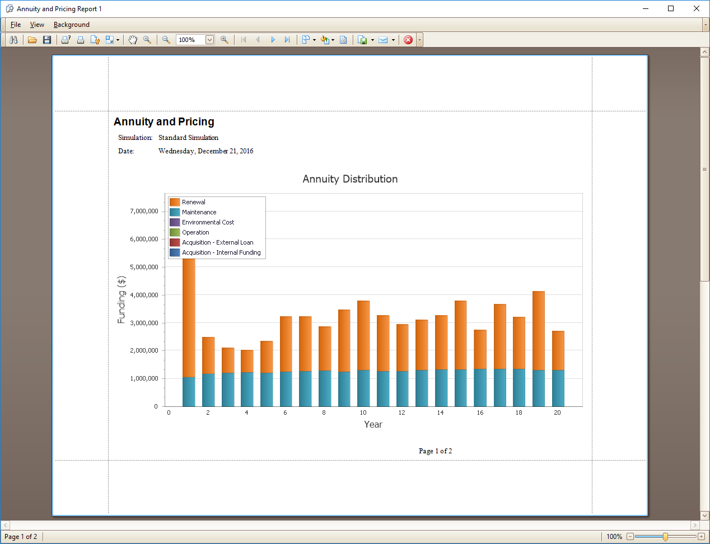This screenshot has width=710, height=544.
Task: Open the View menu
Action: pyautogui.click(x=37, y=25)
